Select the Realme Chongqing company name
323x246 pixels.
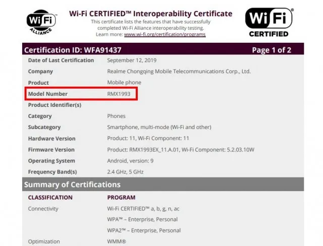coord(179,72)
